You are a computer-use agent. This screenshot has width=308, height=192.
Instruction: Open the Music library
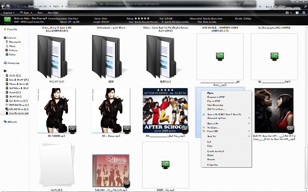click(12, 46)
